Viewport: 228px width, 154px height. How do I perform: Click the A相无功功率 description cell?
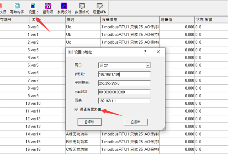pos(83,134)
